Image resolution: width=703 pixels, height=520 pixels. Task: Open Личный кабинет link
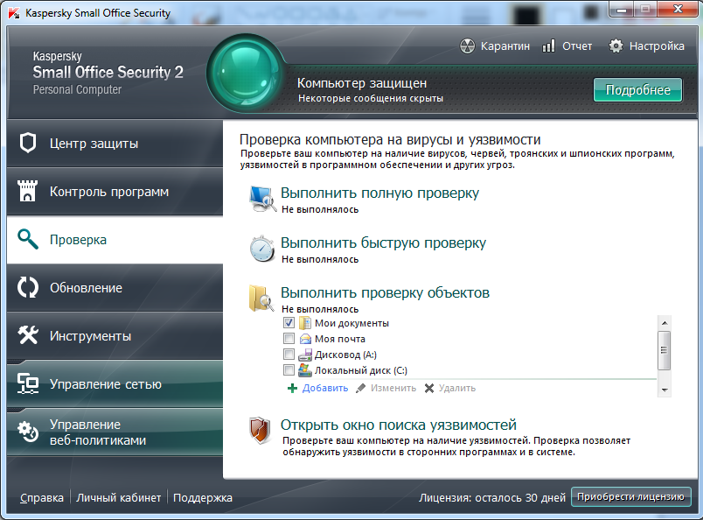tap(118, 497)
